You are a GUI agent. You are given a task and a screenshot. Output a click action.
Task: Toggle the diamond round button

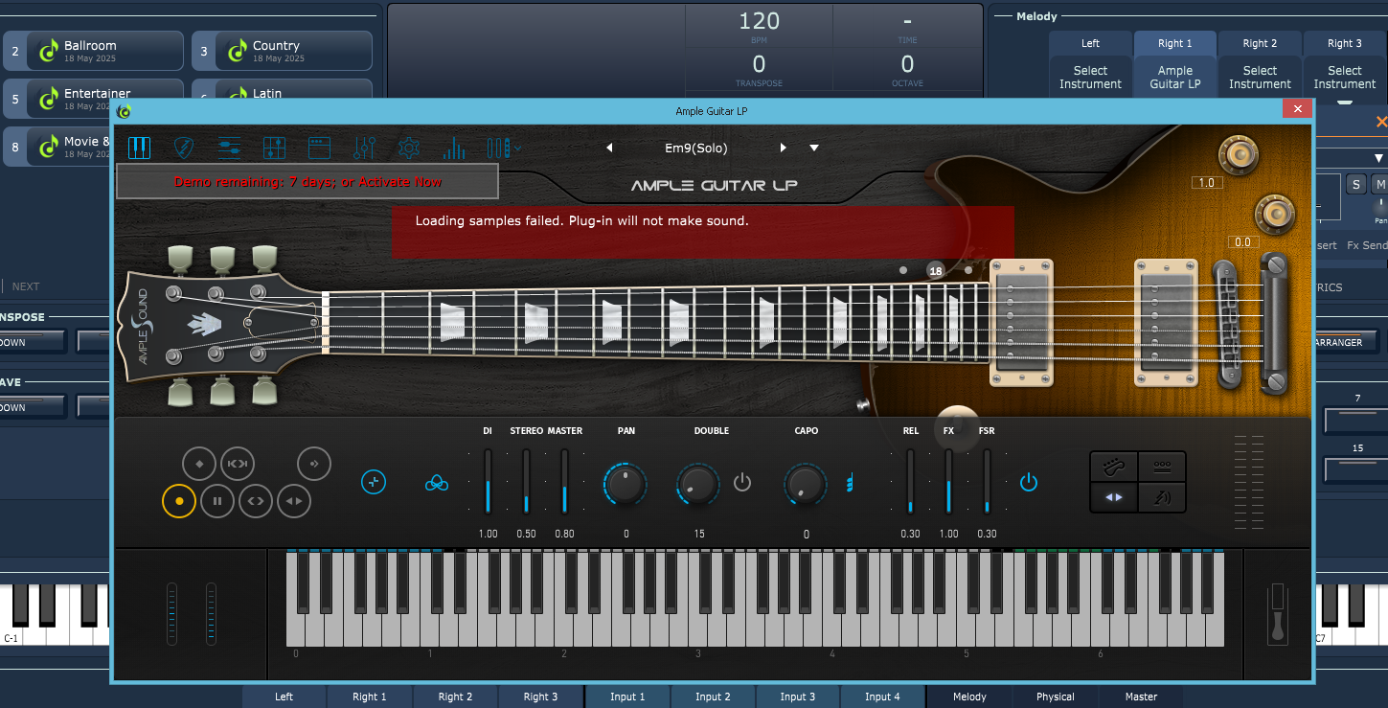click(199, 464)
